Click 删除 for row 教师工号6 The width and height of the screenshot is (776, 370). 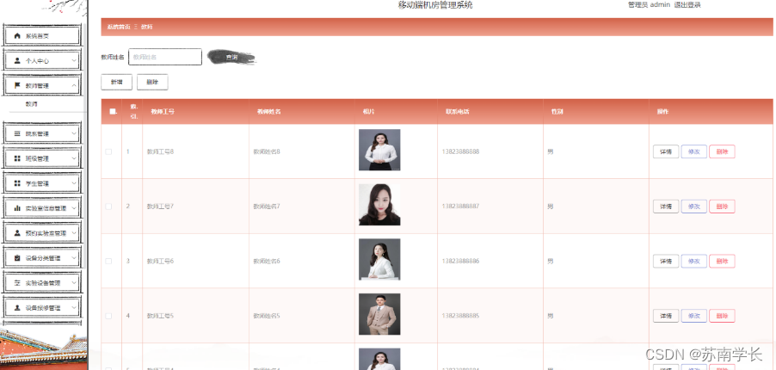[x=722, y=261]
